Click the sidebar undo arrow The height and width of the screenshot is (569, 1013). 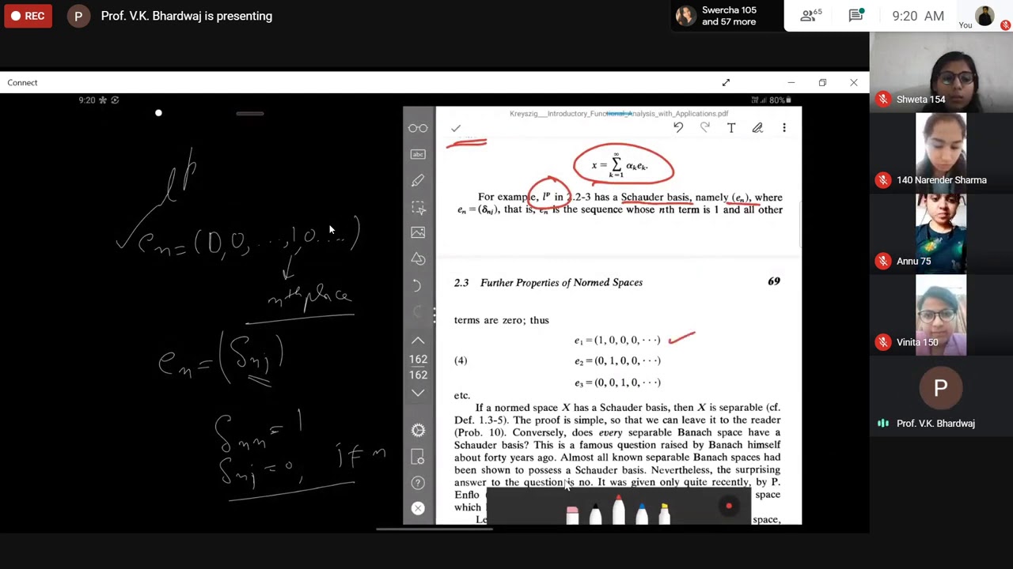tap(418, 284)
